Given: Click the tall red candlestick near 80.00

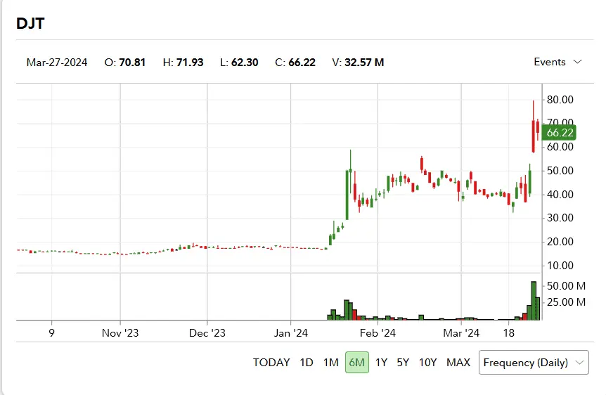Looking at the screenshot, I should 534,127.
